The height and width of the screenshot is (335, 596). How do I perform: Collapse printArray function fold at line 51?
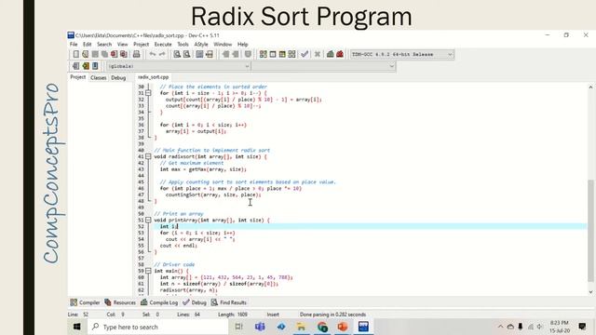(x=148, y=220)
